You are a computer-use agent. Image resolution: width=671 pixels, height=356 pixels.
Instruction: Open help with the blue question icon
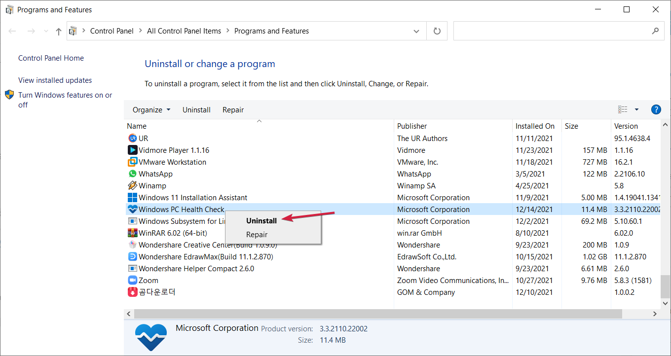tap(656, 109)
